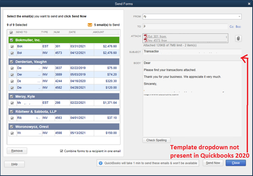Click the Help button

point(14,164)
